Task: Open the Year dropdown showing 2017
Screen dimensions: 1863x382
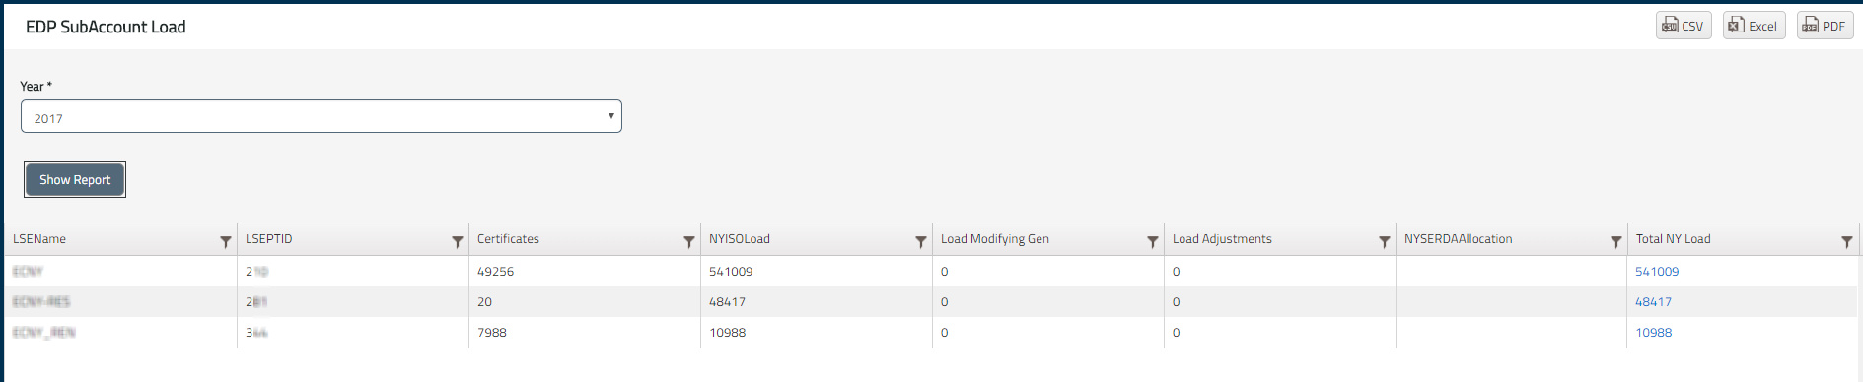Action: [322, 116]
